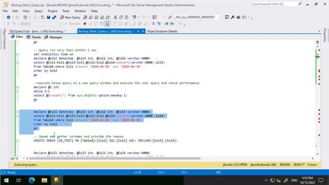The image size is (329, 185).
Task: Click the Copy icon in the toolbar
Action: (121, 17)
